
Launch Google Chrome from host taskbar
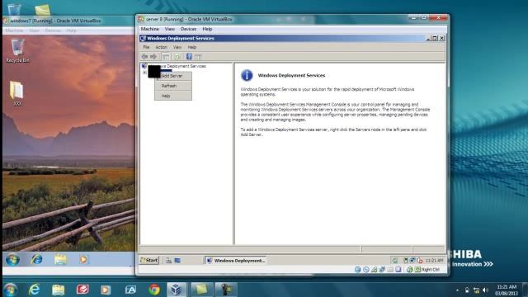pyautogui.click(x=154, y=290)
